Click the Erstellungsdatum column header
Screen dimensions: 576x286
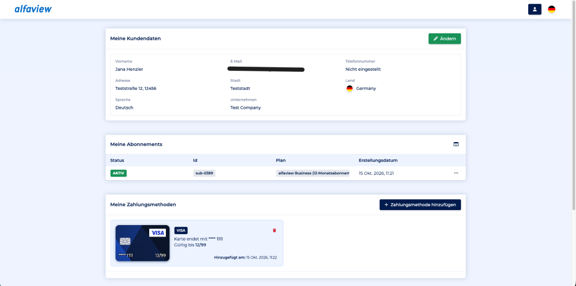click(378, 161)
